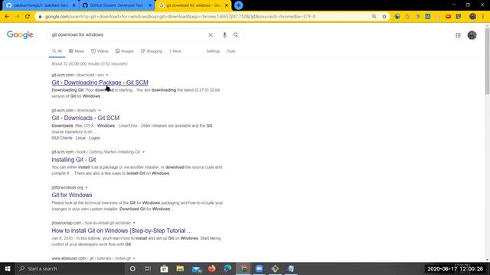Click the zoom magnifier icon in address bar
The width and height of the screenshot is (490, 275).
[374, 17]
